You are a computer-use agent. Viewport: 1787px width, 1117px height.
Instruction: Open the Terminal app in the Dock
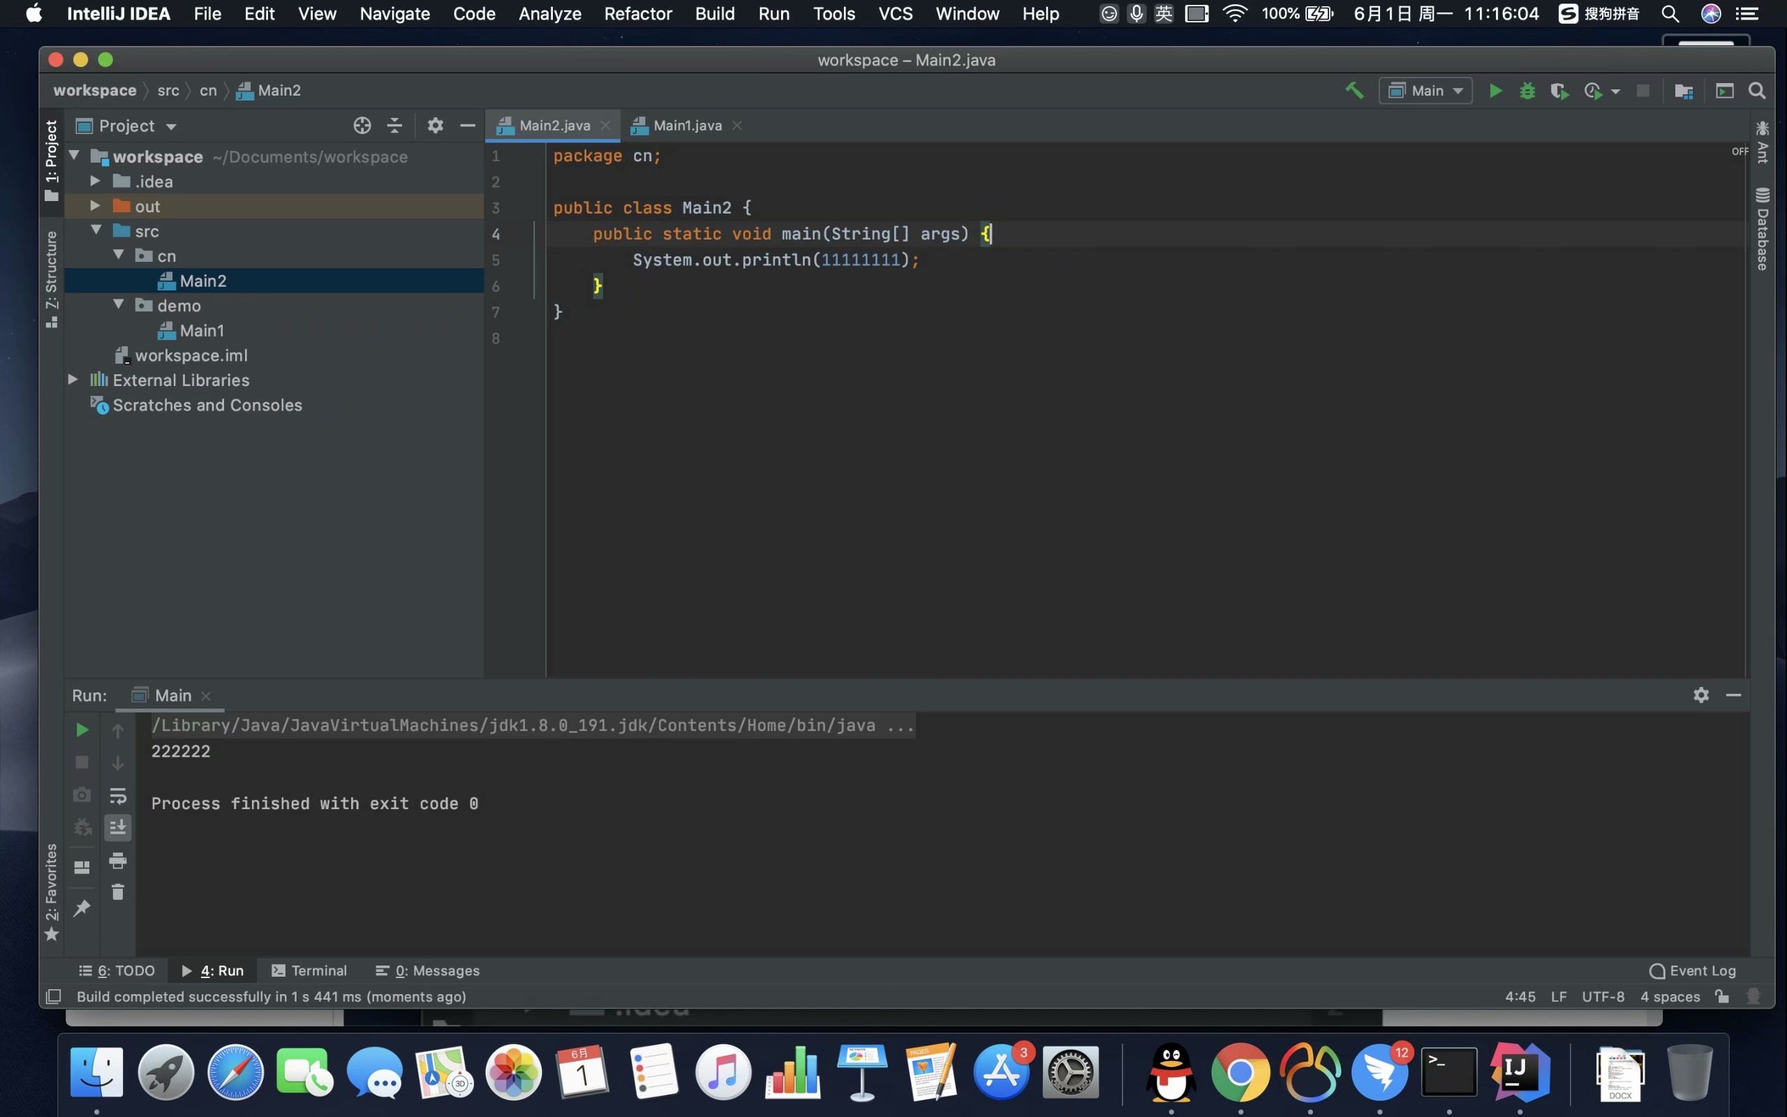pos(1450,1071)
